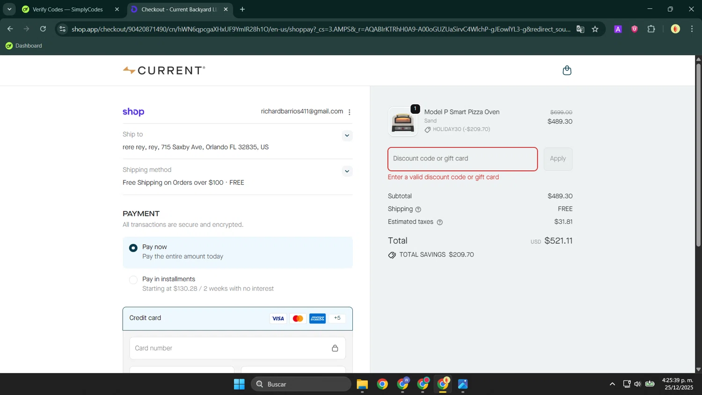Screen dimensions: 702x395
Task: Focus the Card number field
Action: (x=237, y=348)
